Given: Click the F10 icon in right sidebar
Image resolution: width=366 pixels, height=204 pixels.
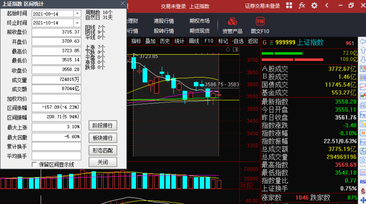Looking at the screenshot, I should pyautogui.click(x=363, y=115).
